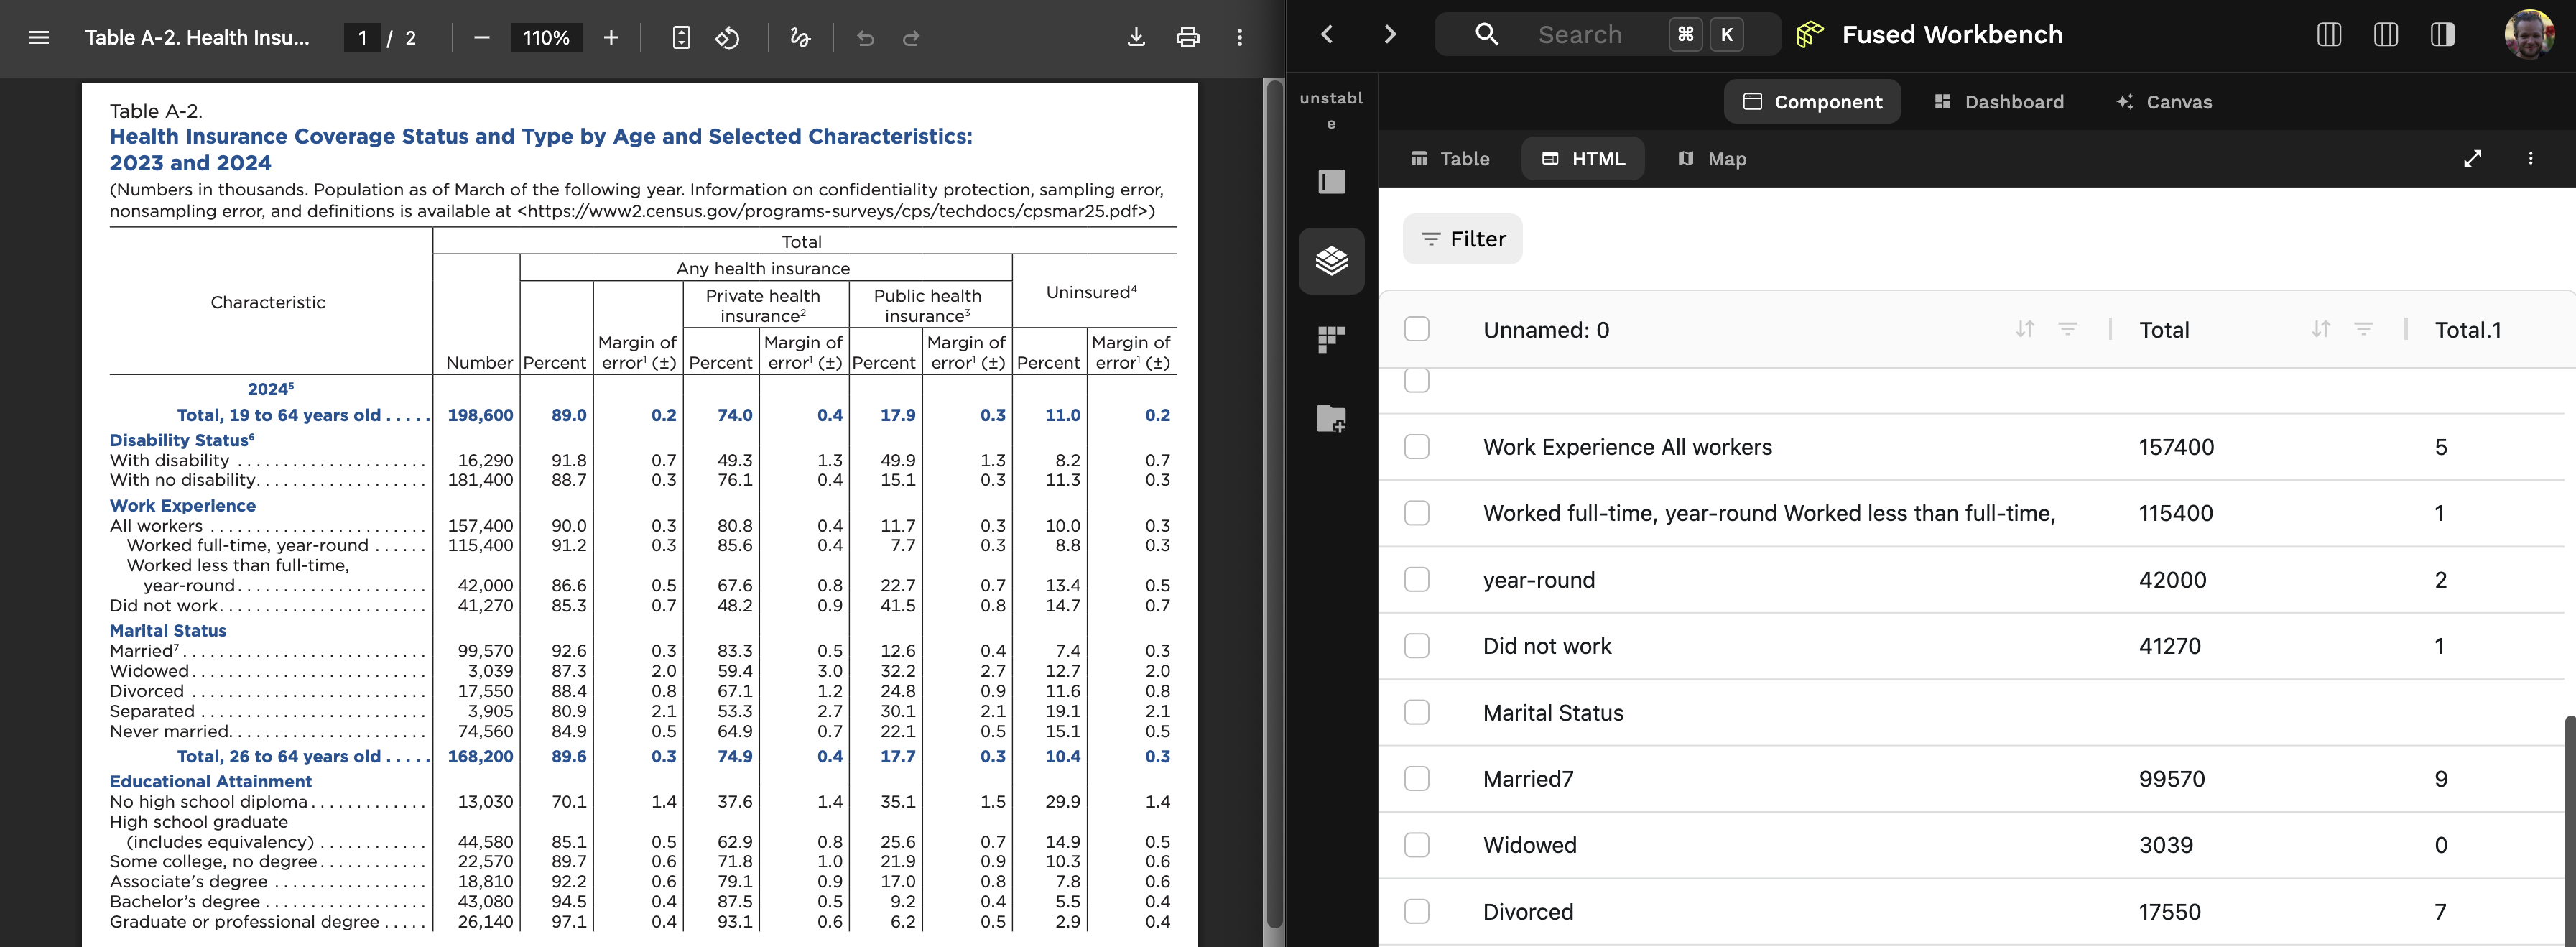2576x947 pixels.
Task: Open the sidebar panel icon
Action: click(1332, 182)
